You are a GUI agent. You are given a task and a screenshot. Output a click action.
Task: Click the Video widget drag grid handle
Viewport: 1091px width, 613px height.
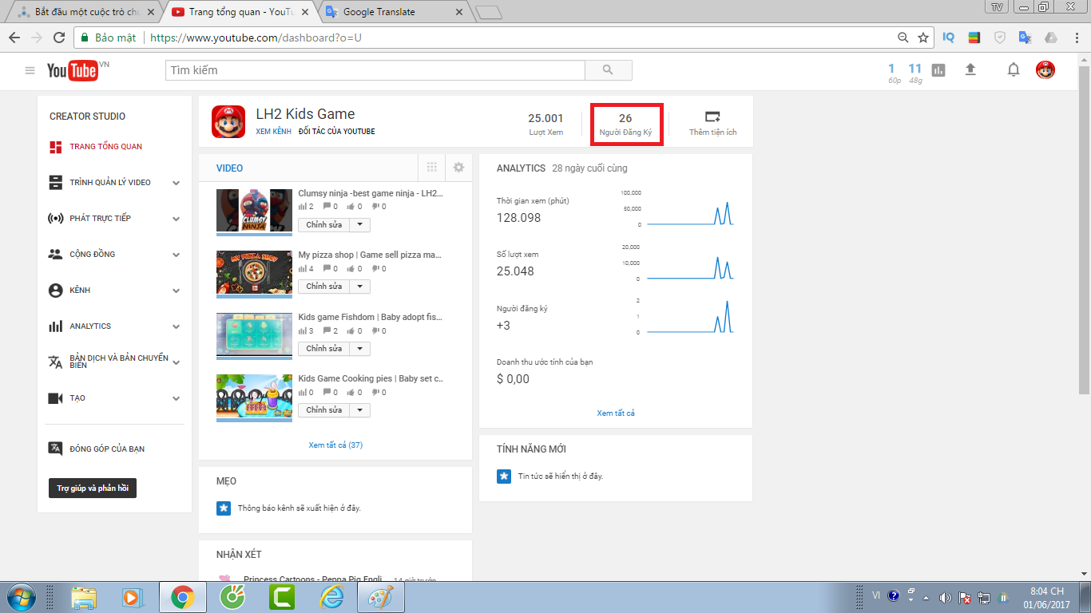[432, 168]
